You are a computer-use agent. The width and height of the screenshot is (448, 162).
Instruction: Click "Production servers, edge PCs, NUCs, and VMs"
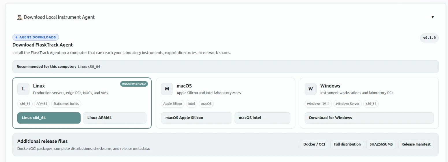[x=71, y=93]
